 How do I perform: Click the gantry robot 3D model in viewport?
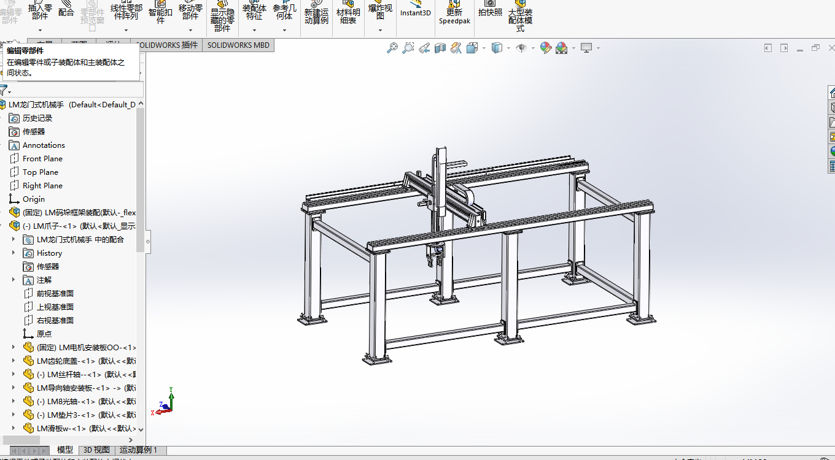coord(478,255)
